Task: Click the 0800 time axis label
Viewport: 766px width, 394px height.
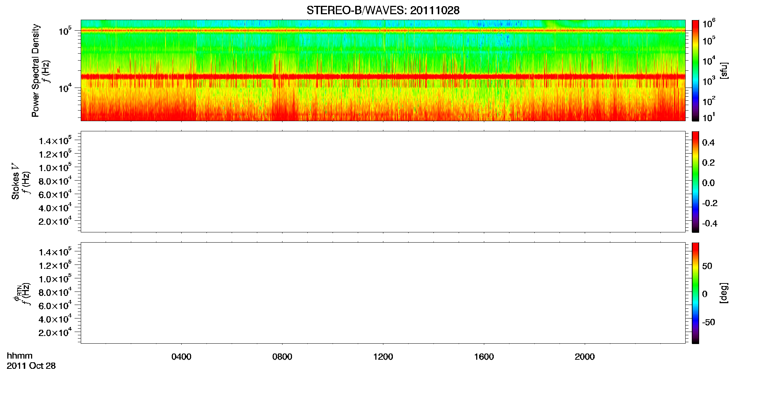Action: coord(282,357)
